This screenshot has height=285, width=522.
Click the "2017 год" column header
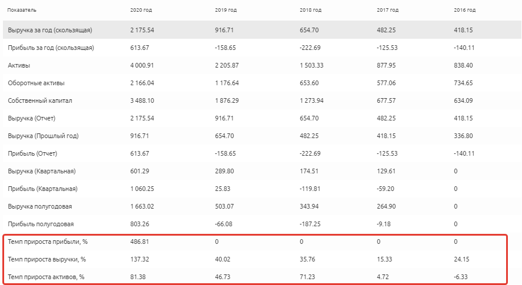click(387, 10)
